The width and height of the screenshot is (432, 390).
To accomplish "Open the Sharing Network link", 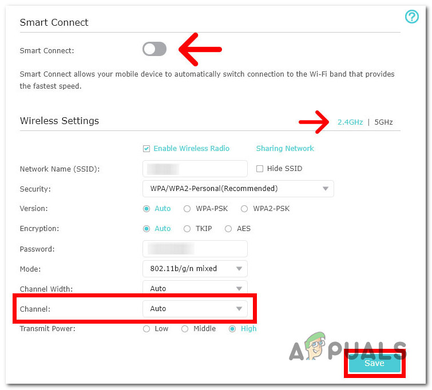I will pos(285,149).
